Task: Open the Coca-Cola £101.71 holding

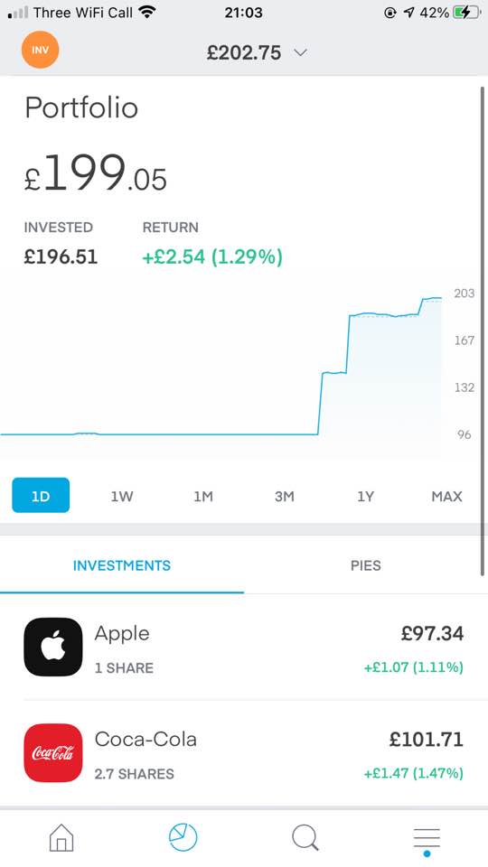Action: tap(244, 752)
